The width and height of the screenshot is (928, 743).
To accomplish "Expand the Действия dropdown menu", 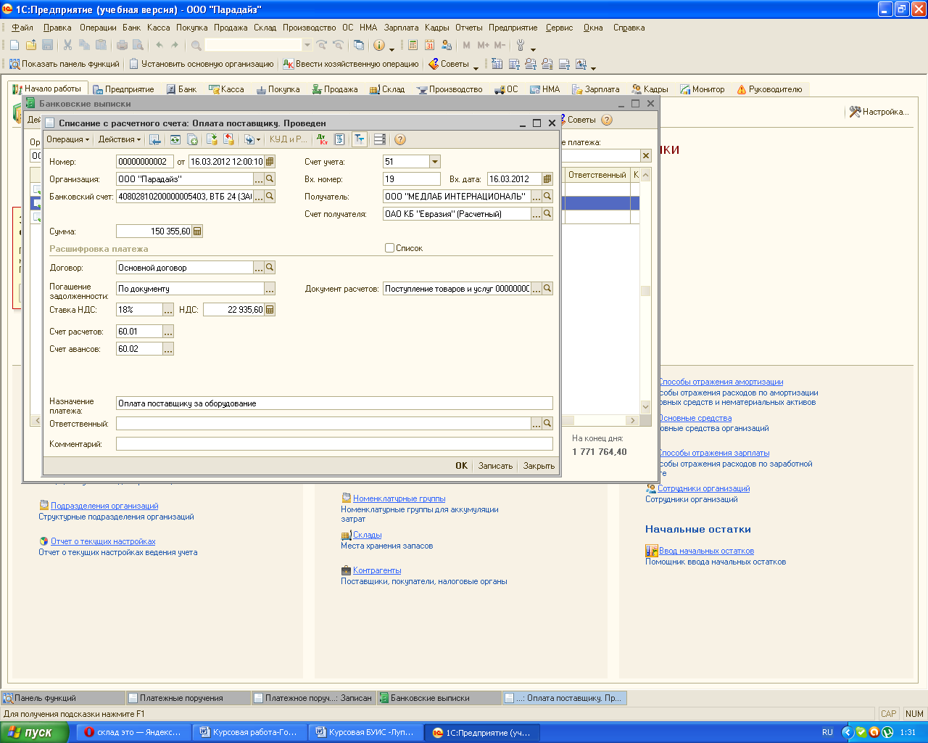I will [x=120, y=139].
